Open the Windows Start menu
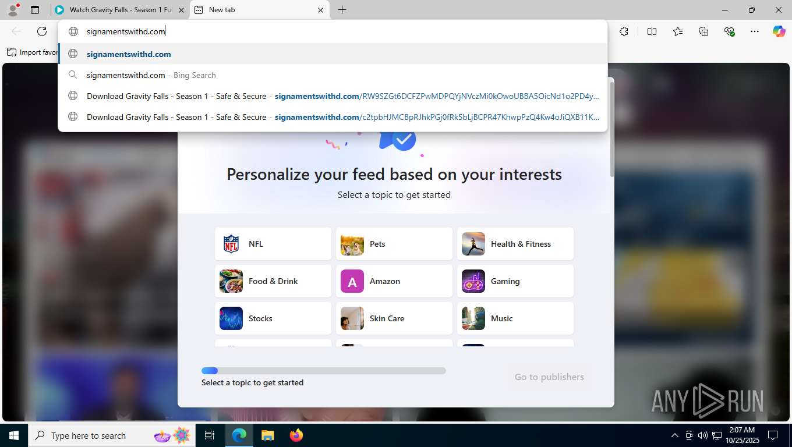 [14, 435]
